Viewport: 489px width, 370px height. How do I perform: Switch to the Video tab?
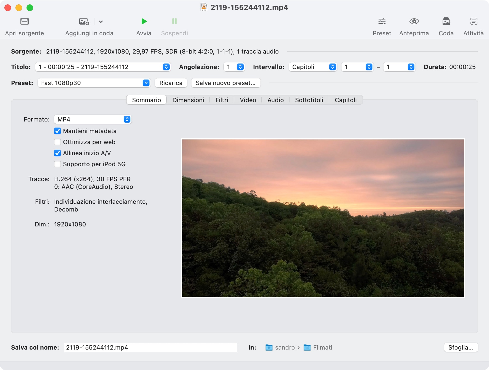click(248, 100)
